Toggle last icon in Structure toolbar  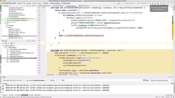pos(14,43)
